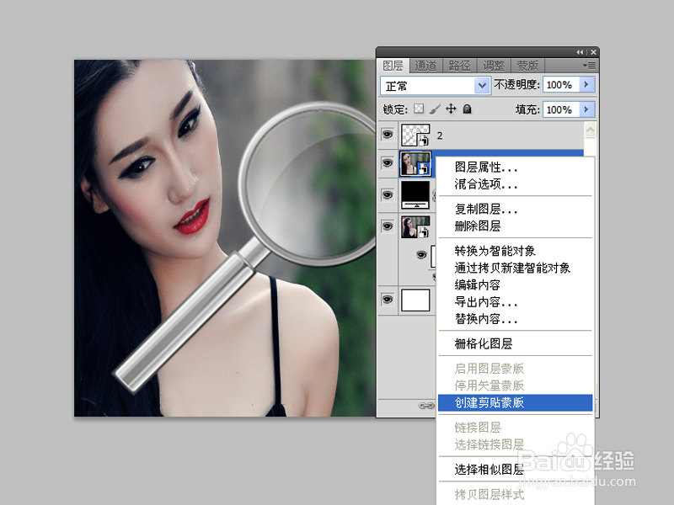Click the link layers chain icon
The height and width of the screenshot is (505, 674).
426,406
